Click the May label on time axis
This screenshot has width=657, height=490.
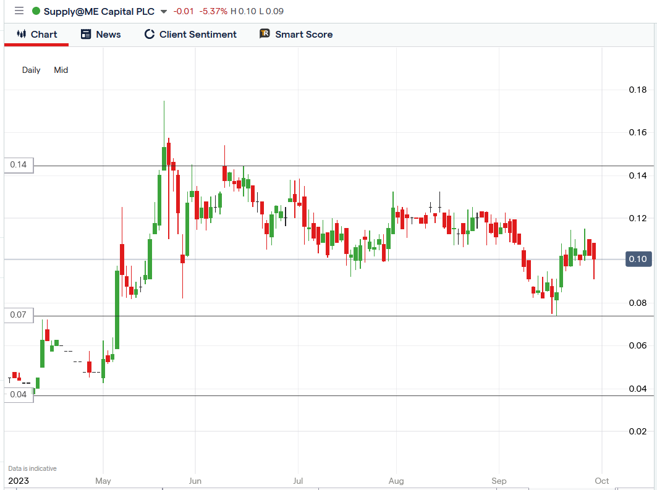coord(103,481)
